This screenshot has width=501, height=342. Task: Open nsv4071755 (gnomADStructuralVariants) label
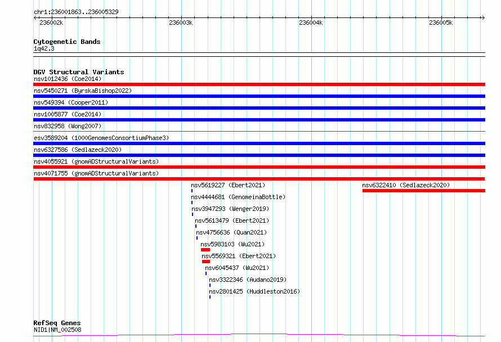[x=96, y=173]
